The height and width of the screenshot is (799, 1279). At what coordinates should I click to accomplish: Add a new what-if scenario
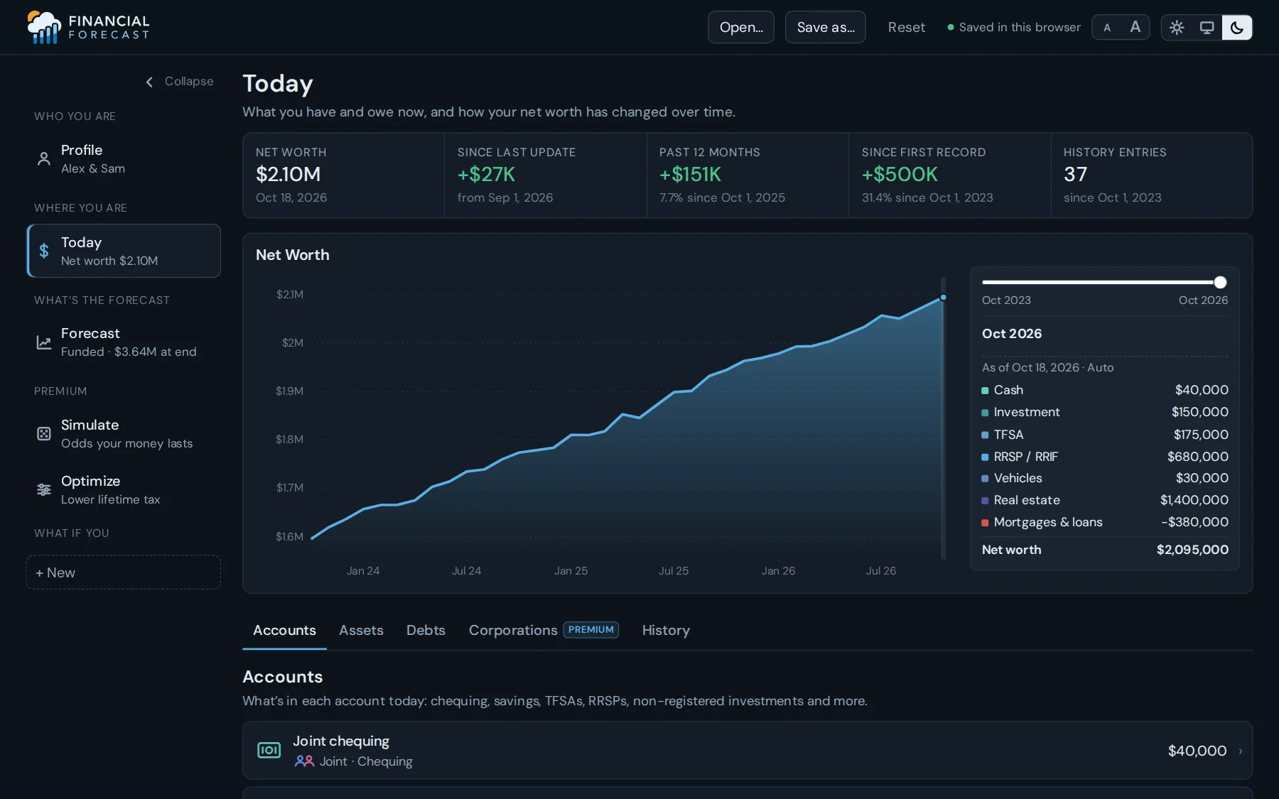124,572
